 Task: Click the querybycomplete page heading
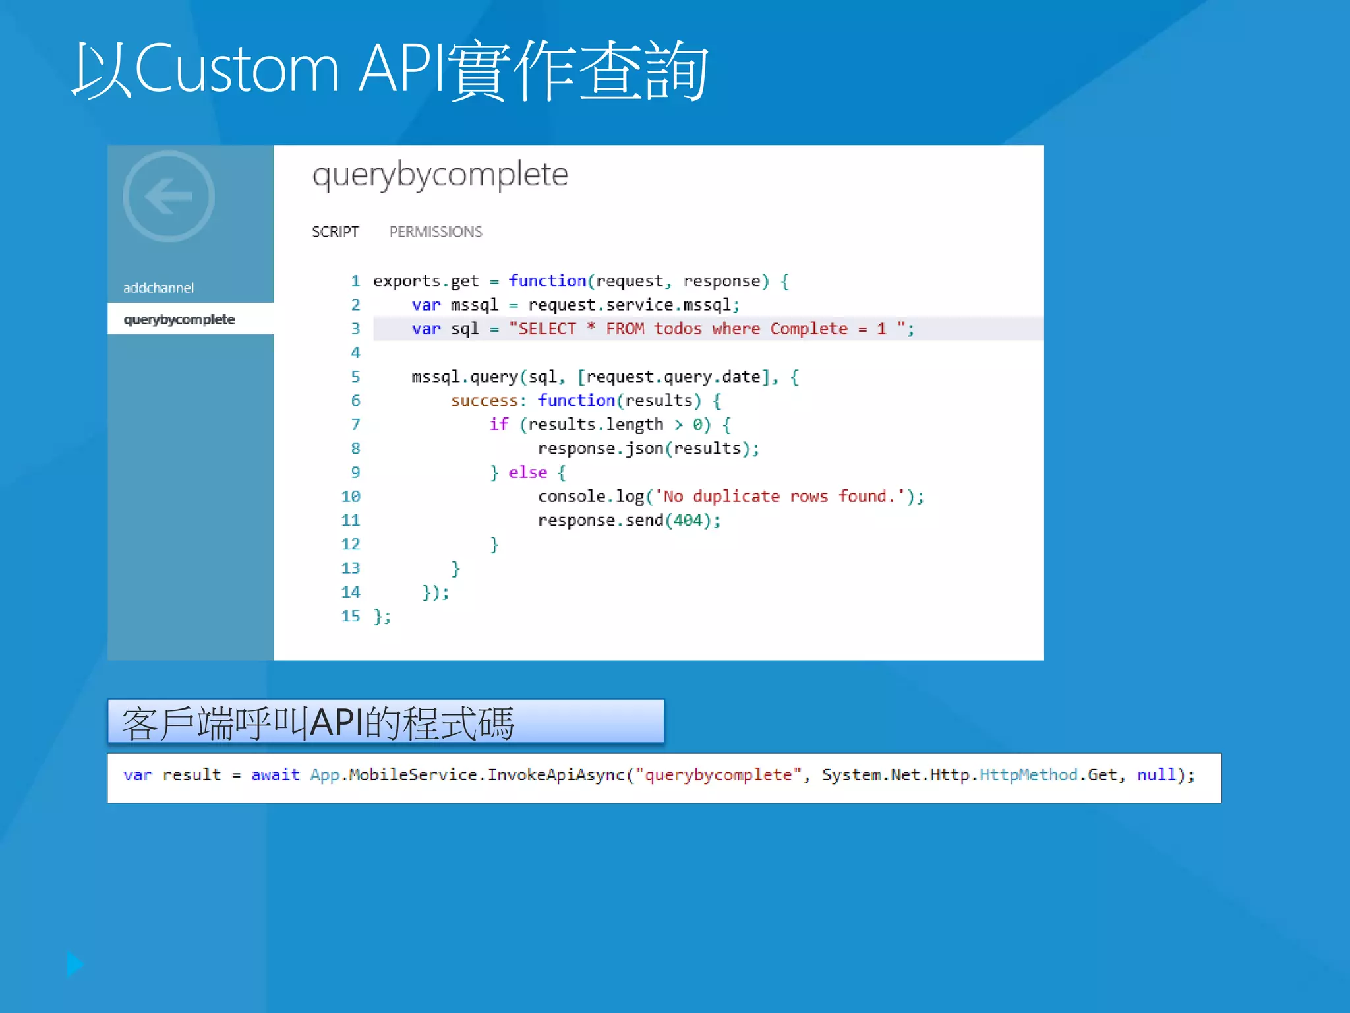pos(440,176)
